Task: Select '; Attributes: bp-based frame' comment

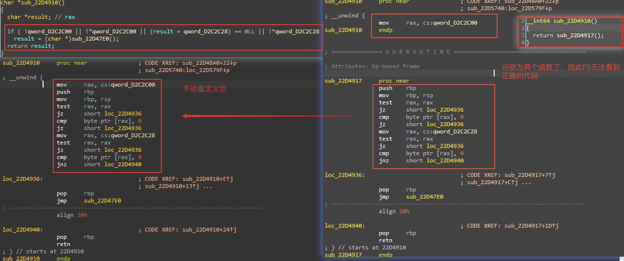Action: [372, 66]
